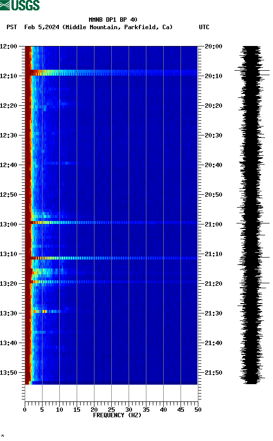This screenshot has width=273, height=441.
Task: Click the 13:00 PST axis label
Action: [x=8, y=224]
